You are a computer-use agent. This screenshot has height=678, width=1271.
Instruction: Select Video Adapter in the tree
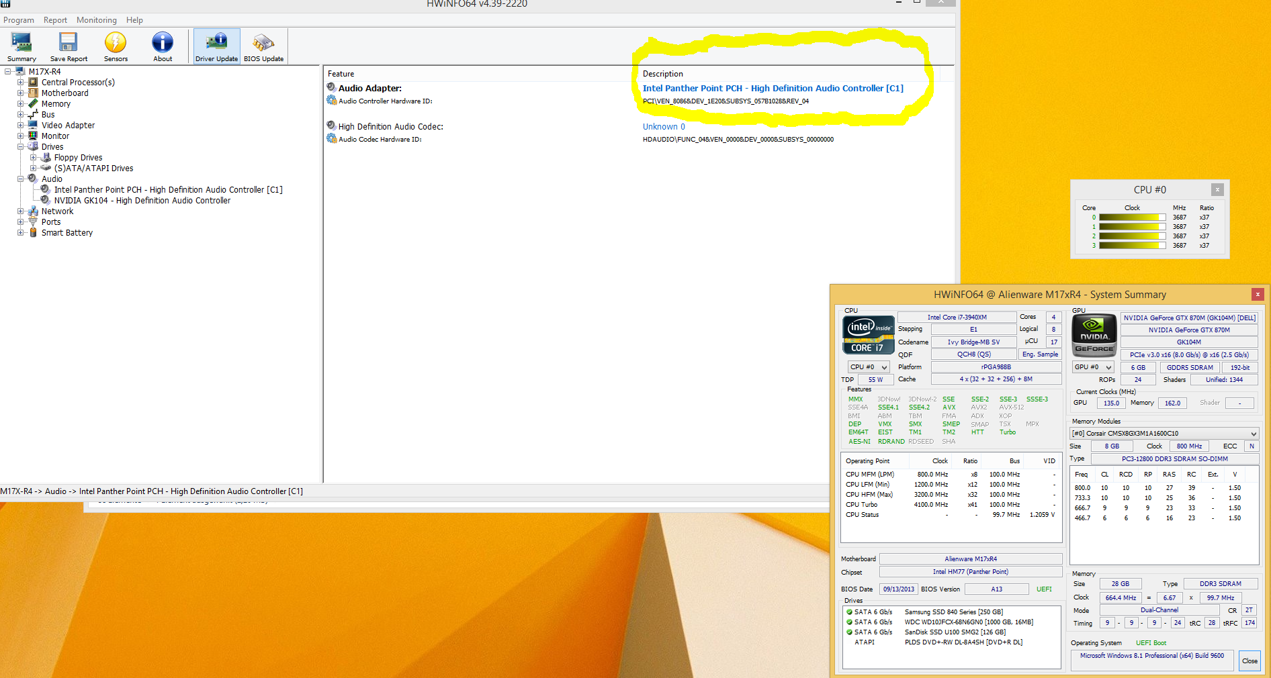[x=68, y=126]
